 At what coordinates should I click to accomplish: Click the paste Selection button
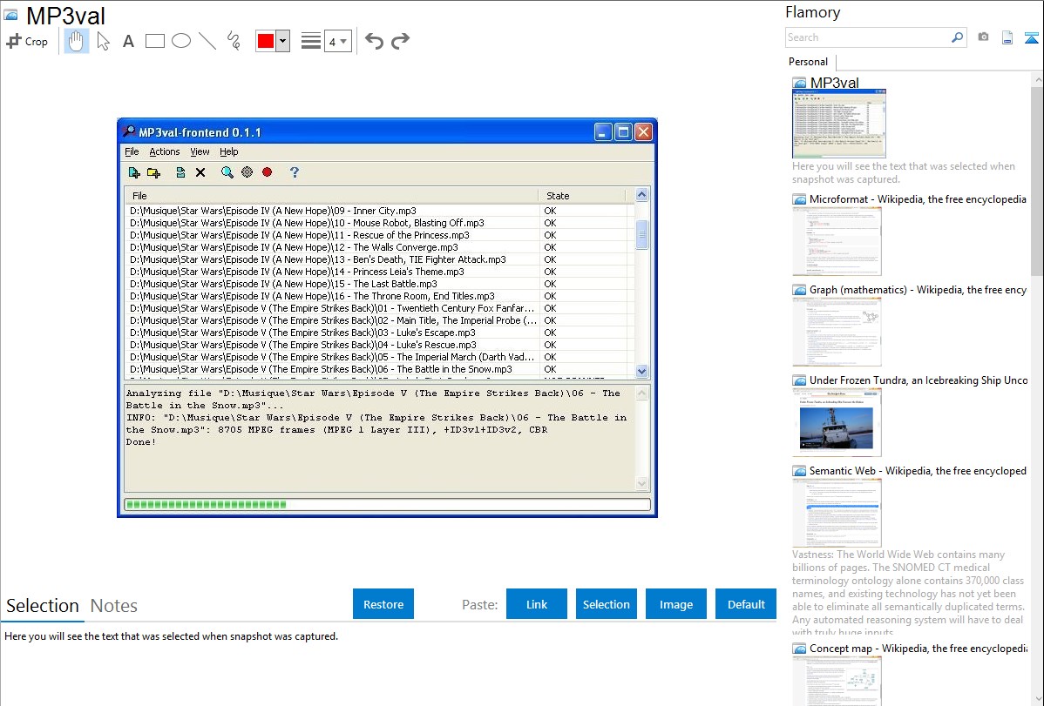(x=607, y=604)
